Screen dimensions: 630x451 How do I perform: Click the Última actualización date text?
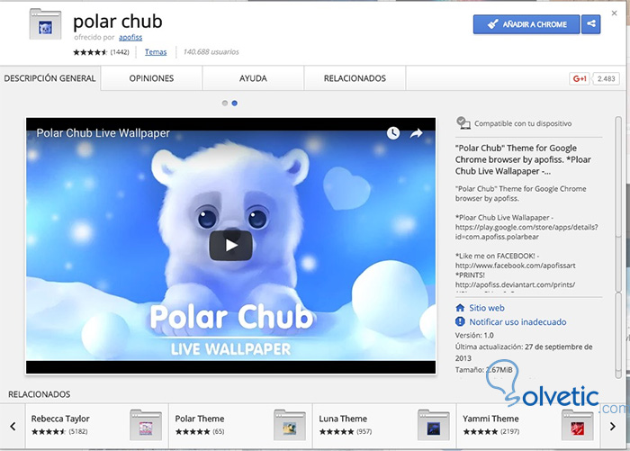pyautogui.click(x=524, y=352)
